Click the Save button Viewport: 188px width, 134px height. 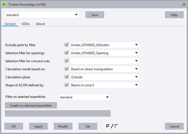(x=95, y=15)
